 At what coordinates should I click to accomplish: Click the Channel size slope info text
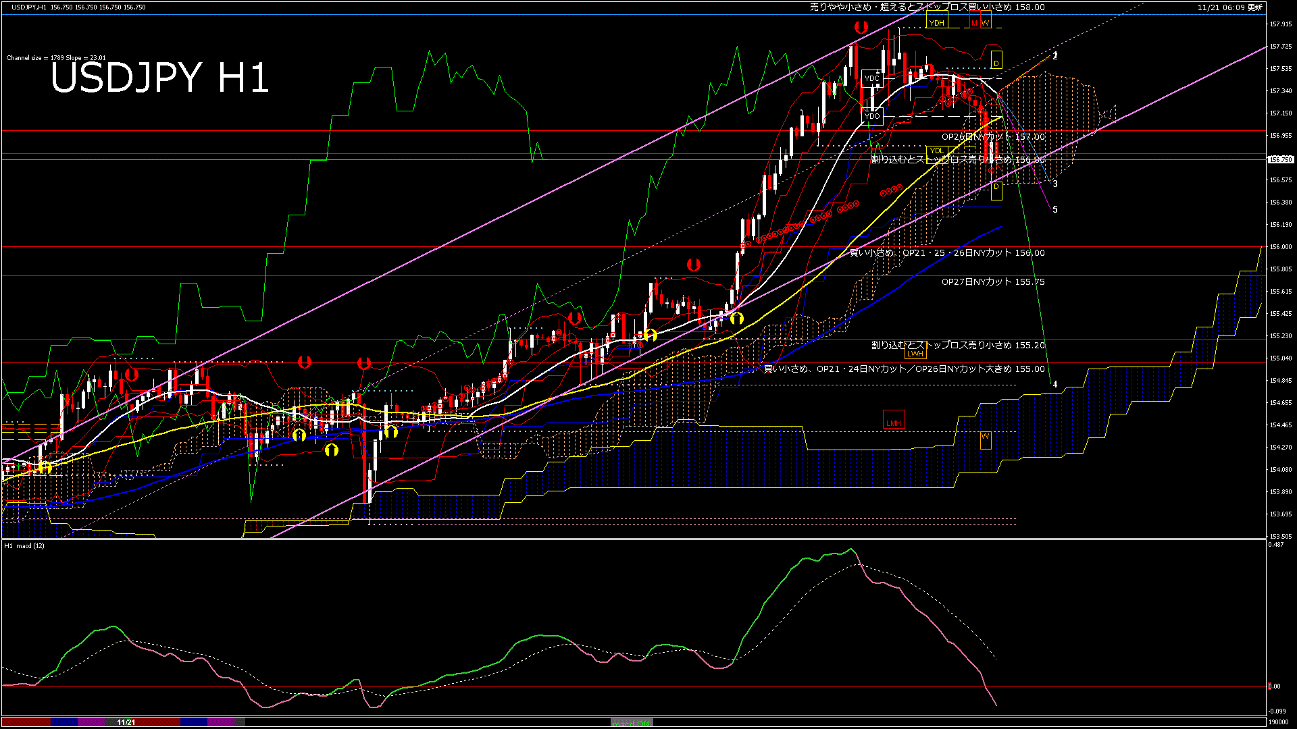pos(56,58)
